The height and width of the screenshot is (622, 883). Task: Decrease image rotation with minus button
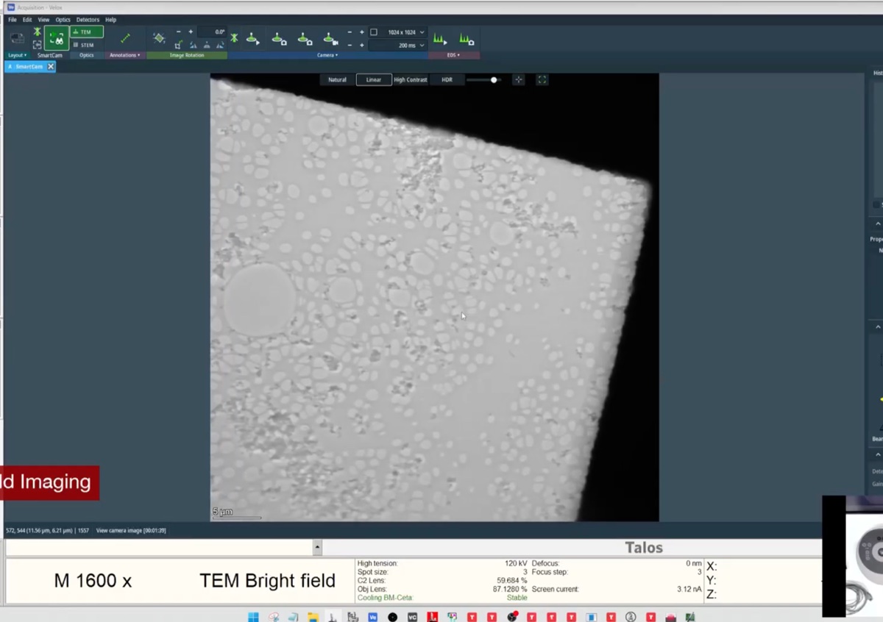coord(178,32)
